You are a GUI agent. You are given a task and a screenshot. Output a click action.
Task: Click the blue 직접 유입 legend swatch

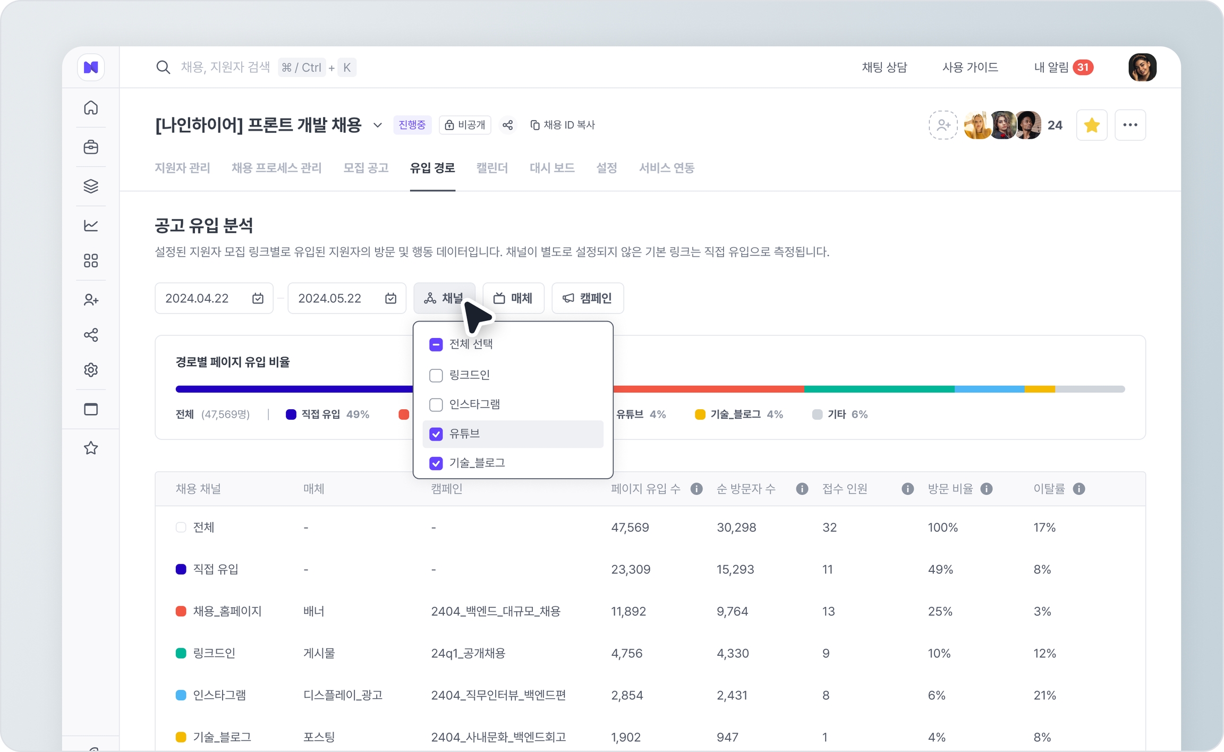pos(291,415)
